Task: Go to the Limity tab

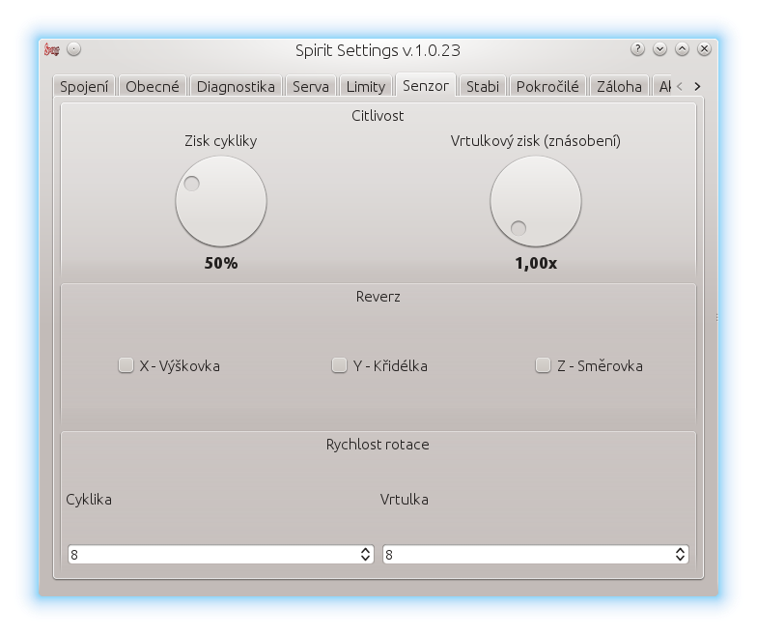Action: [365, 86]
